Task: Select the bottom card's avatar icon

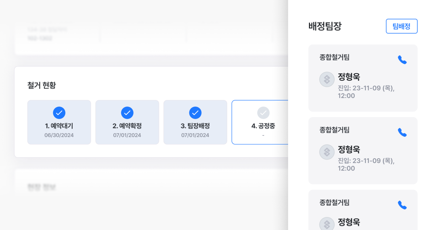Action: 327,224
